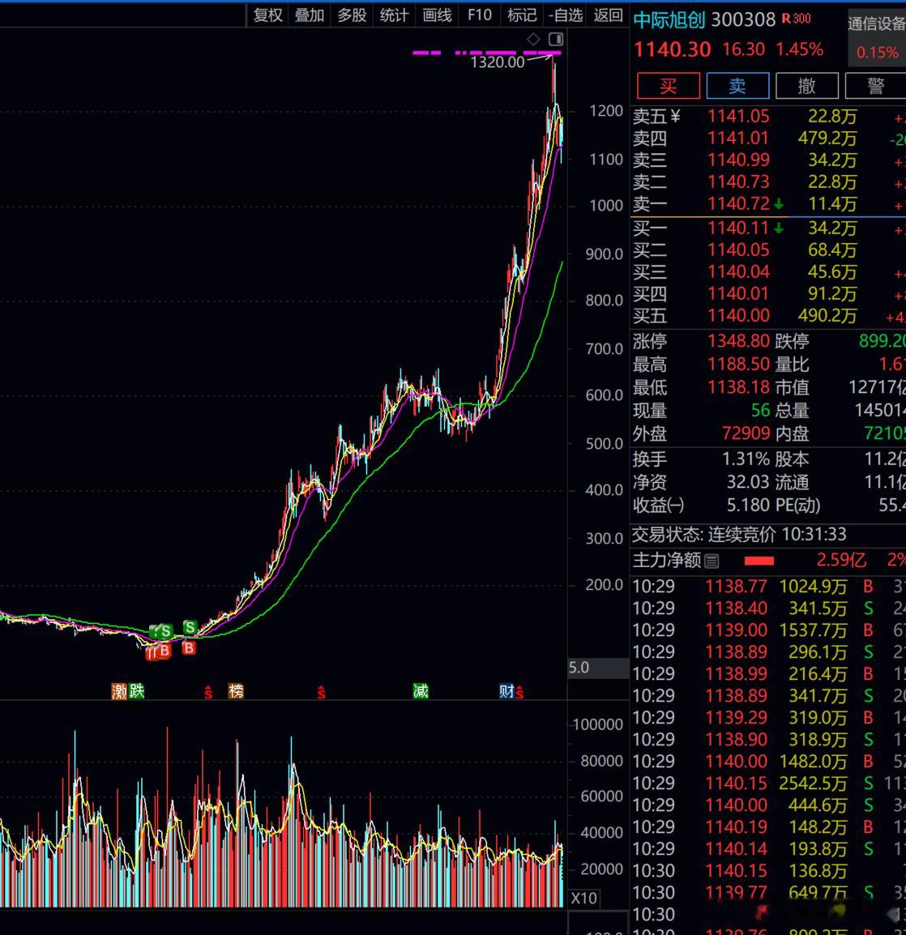Open the 统计 statistics tool
906x935 pixels.
pos(395,15)
